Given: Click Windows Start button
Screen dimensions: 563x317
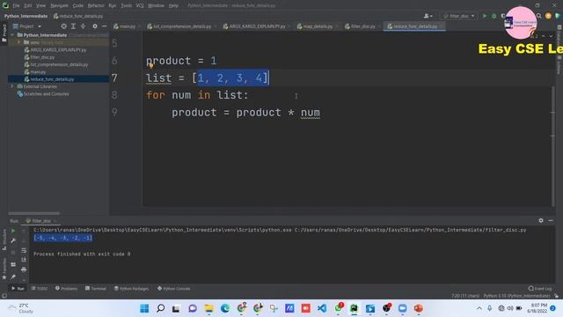Looking at the screenshot, I should pos(144,308).
